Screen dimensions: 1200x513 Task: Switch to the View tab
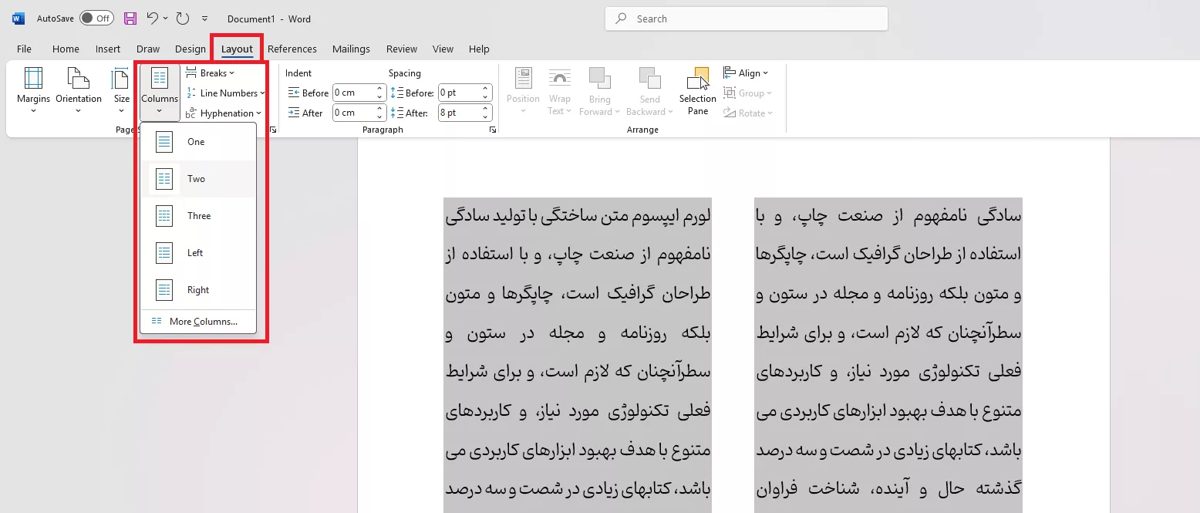[x=443, y=49]
